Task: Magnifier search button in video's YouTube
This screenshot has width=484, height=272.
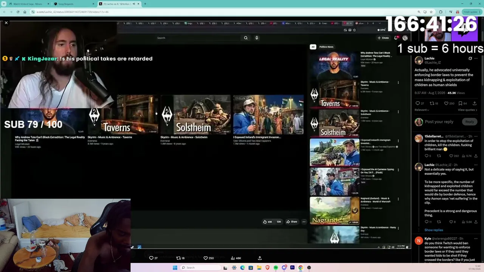Action: coord(246,38)
